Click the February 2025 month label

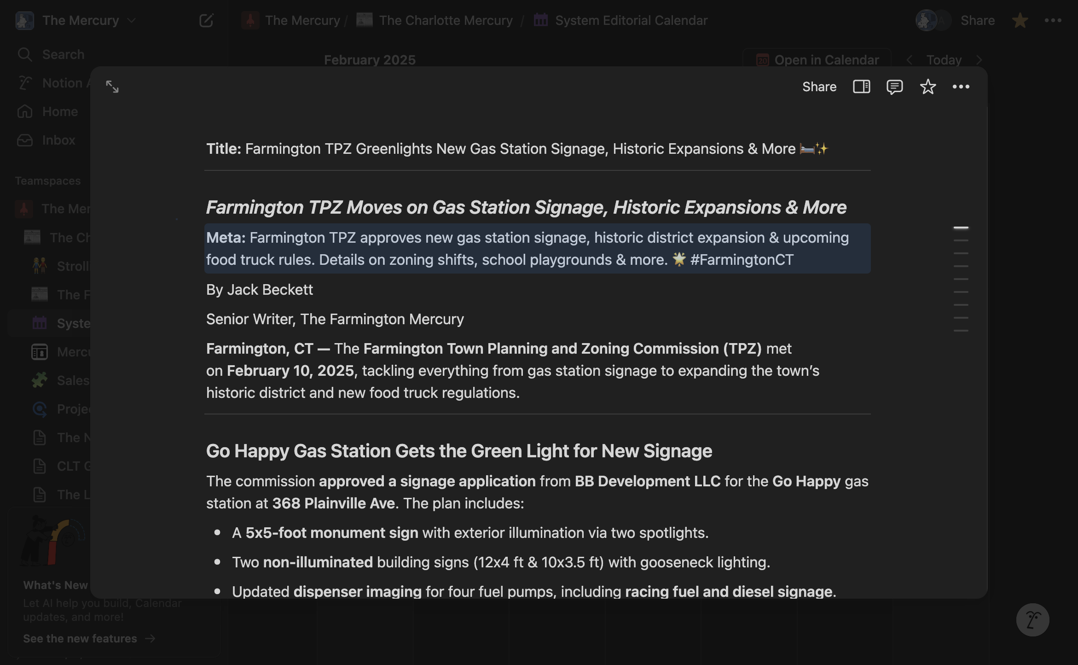[x=370, y=60]
